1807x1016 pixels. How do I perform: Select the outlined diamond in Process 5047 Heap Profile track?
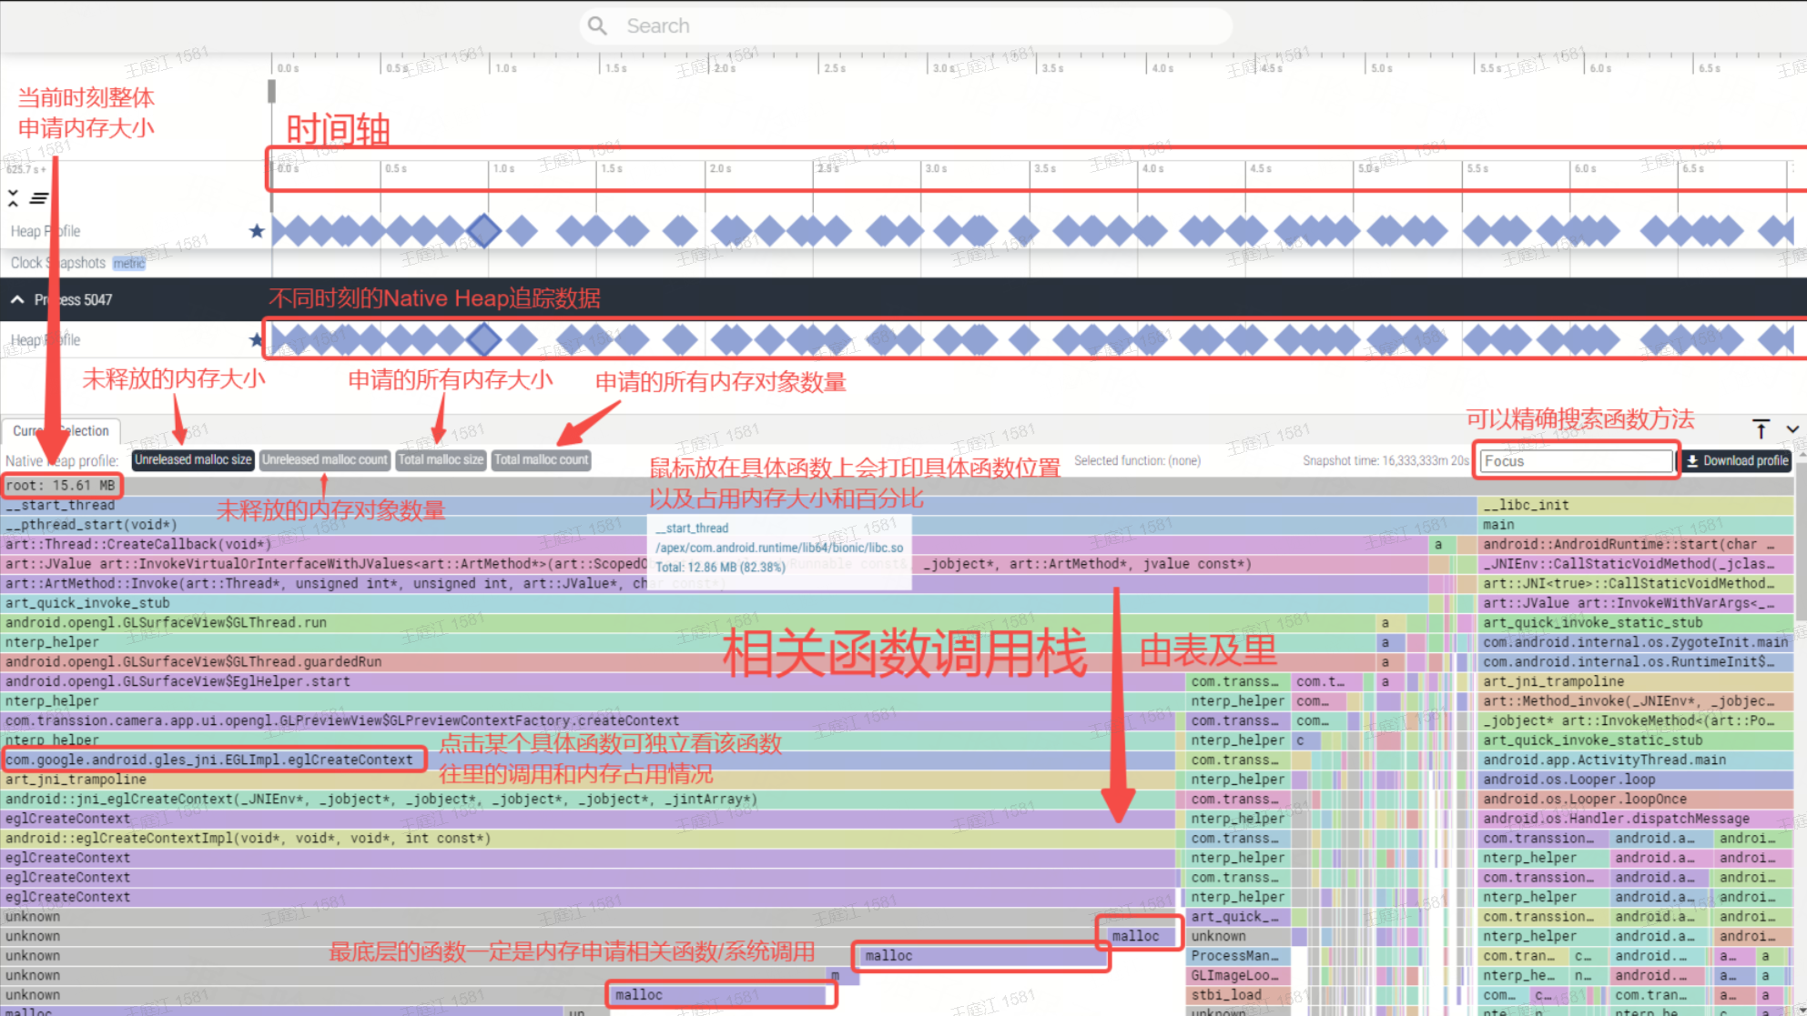[483, 340]
